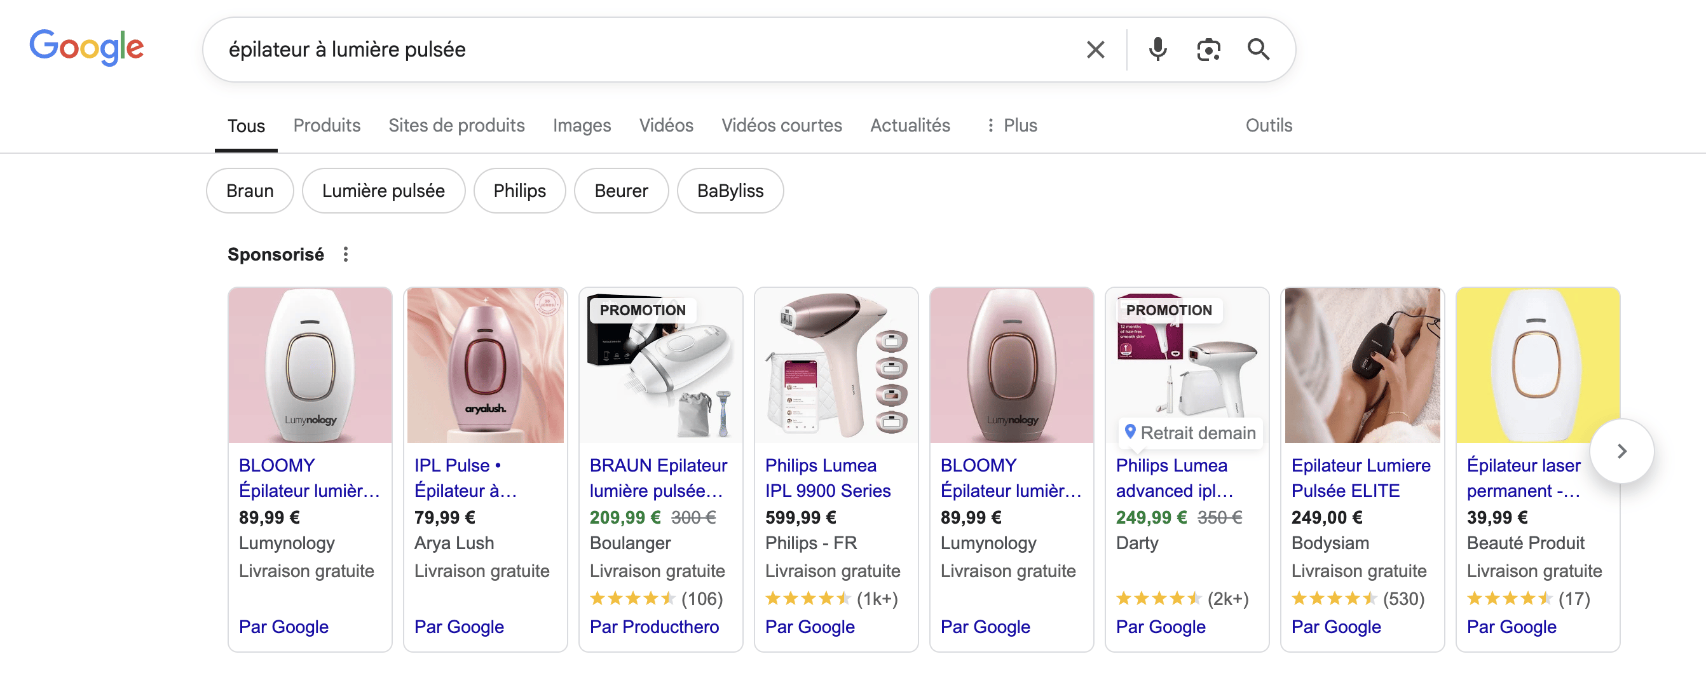Open the yellow-background laser epilator image

[x=1538, y=365]
